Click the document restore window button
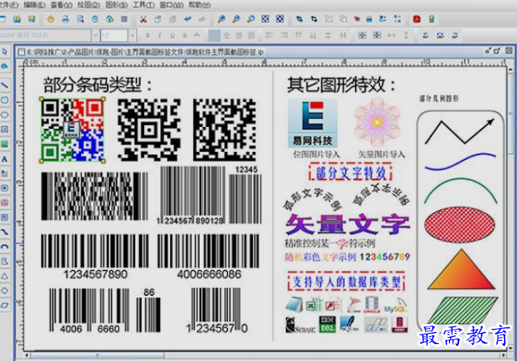 [x=497, y=51]
